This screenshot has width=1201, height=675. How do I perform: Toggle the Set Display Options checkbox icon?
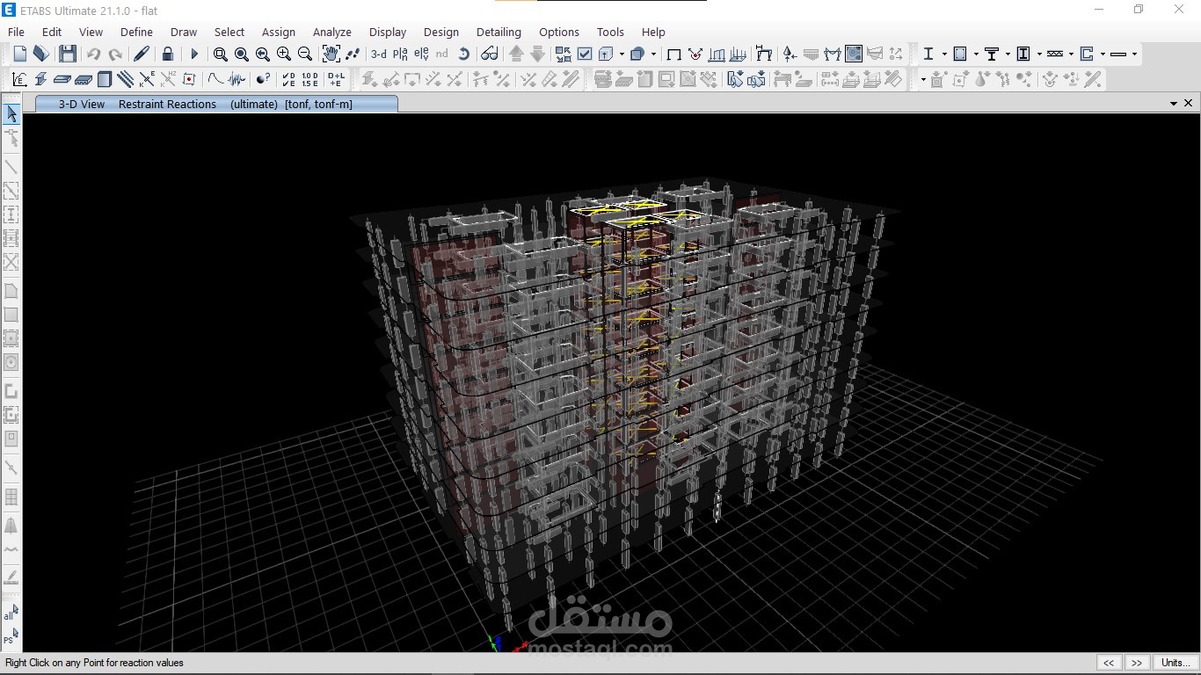tap(585, 54)
